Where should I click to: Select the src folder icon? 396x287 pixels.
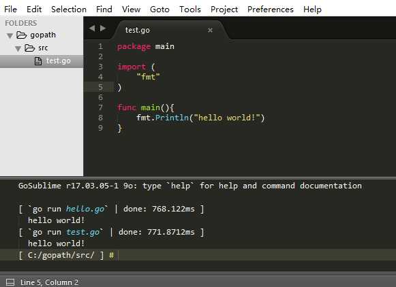click(30, 48)
